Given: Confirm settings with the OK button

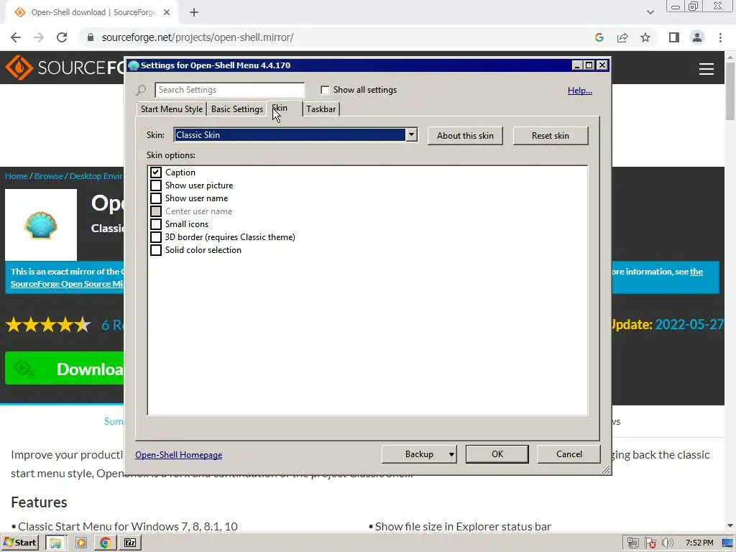Looking at the screenshot, I should 497,454.
